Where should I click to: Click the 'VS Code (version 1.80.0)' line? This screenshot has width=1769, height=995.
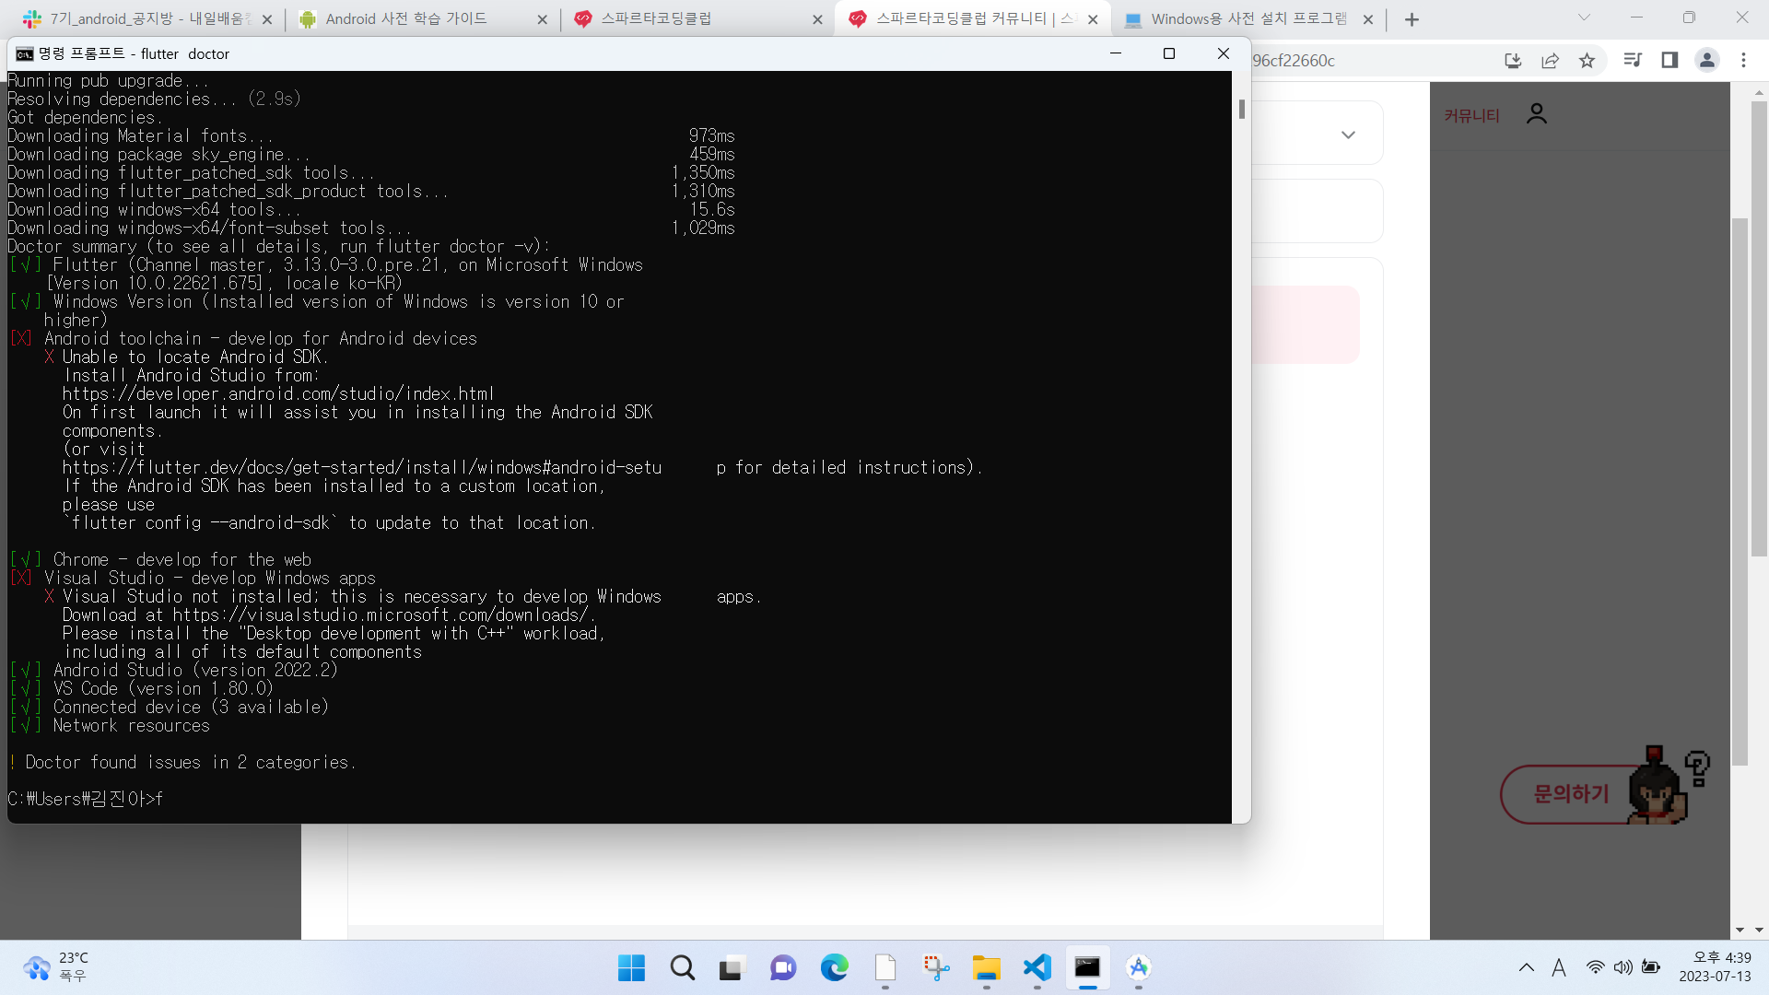click(142, 689)
